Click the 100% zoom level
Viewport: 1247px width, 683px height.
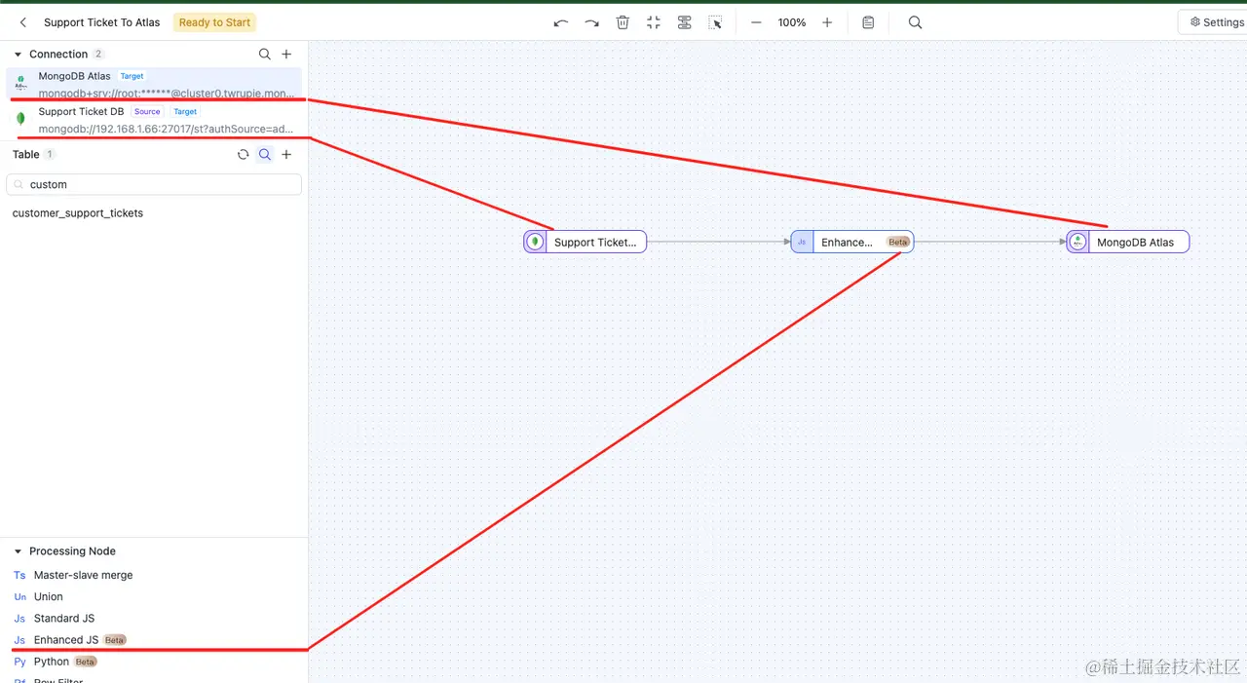(x=792, y=22)
